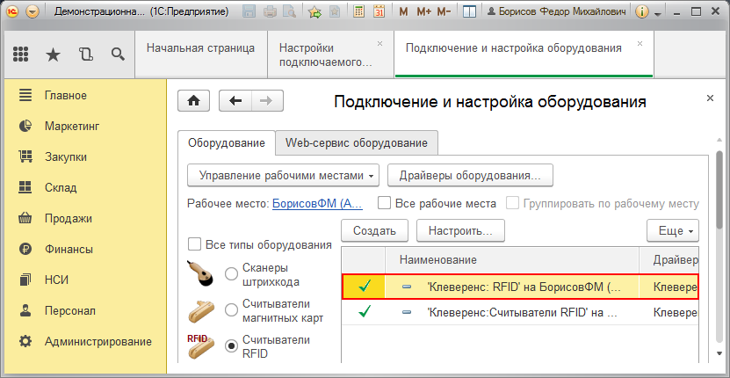Expand the dropdown arrow next to info icon
This screenshot has width=730, height=378.
pyautogui.click(x=657, y=14)
